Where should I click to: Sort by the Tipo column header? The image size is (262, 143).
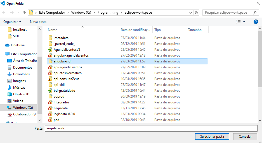click(x=158, y=30)
